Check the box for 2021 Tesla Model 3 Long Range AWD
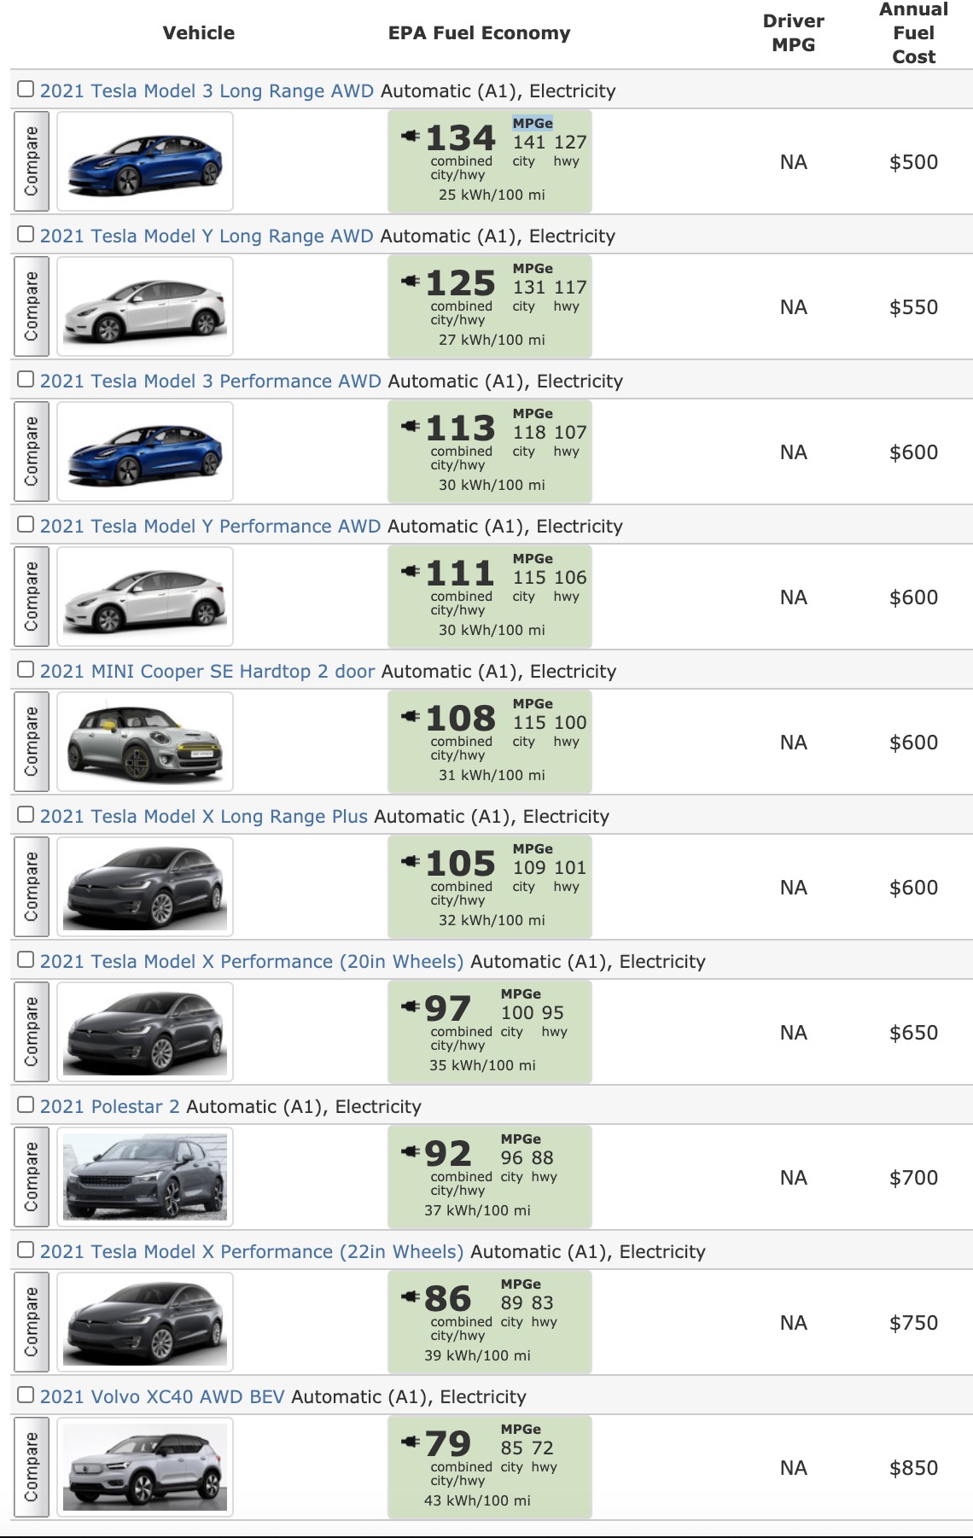Screen dimensions: 973x1538 pyautogui.click(x=26, y=87)
